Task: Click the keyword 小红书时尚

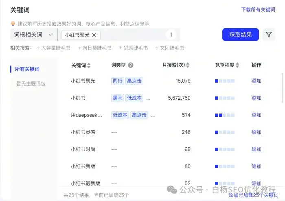Action: pos(83,149)
